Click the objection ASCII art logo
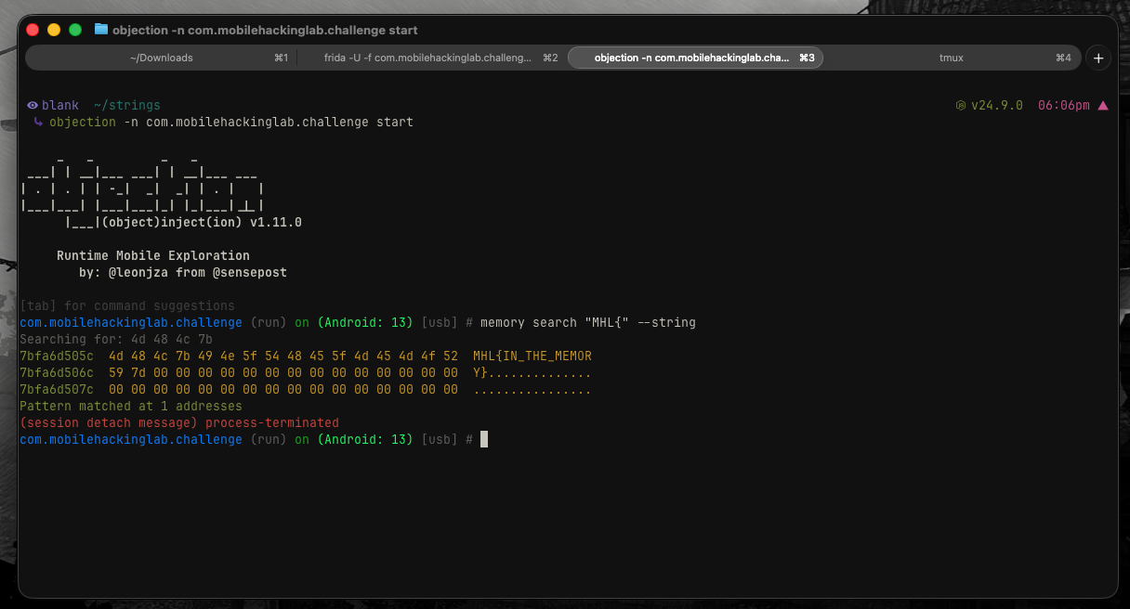The image size is (1130, 609). tap(144, 190)
